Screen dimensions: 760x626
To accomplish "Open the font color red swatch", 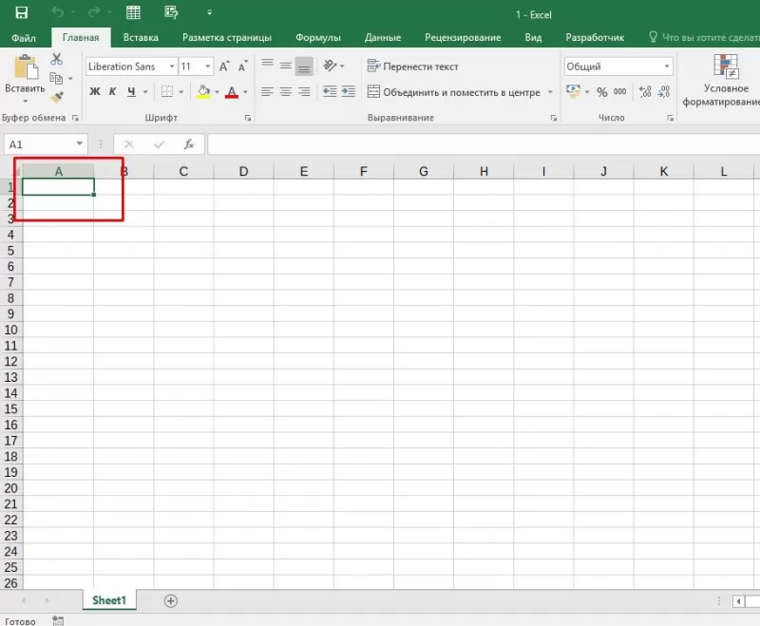I will [x=234, y=92].
